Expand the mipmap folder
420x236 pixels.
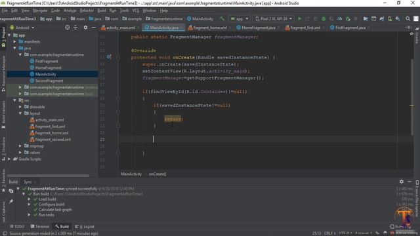pos(20,146)
